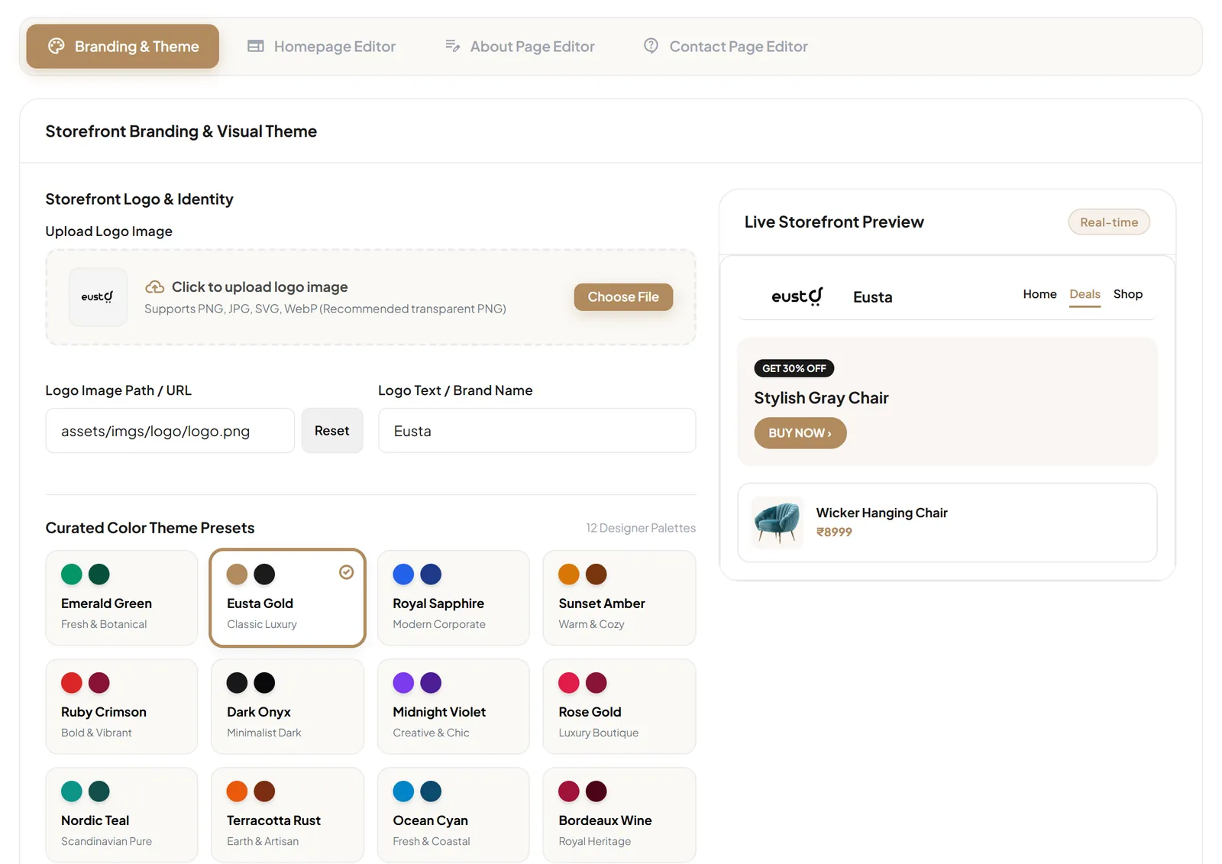The height and width of the screenshot is (864, 1222).
Task: Apply the Ruby Crimson preset
Action: (121, 707)
